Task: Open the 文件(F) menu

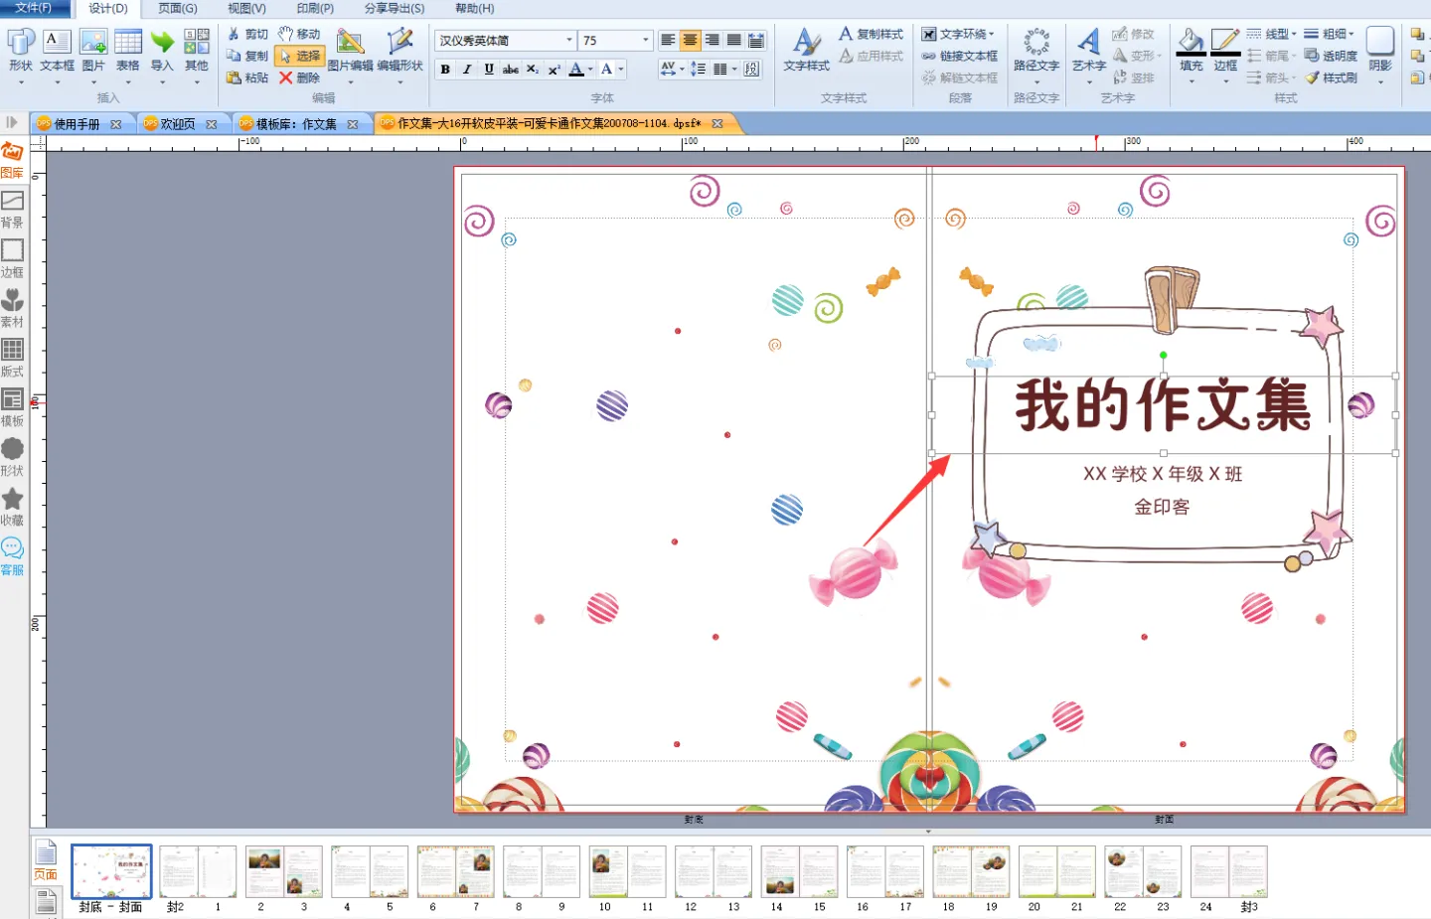Action: pyautogui.click(x=34, y=8)
